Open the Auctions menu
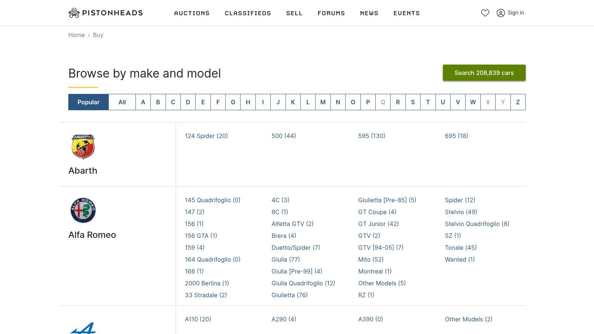Screen dimensions: 594x334 tap(192, 13)
